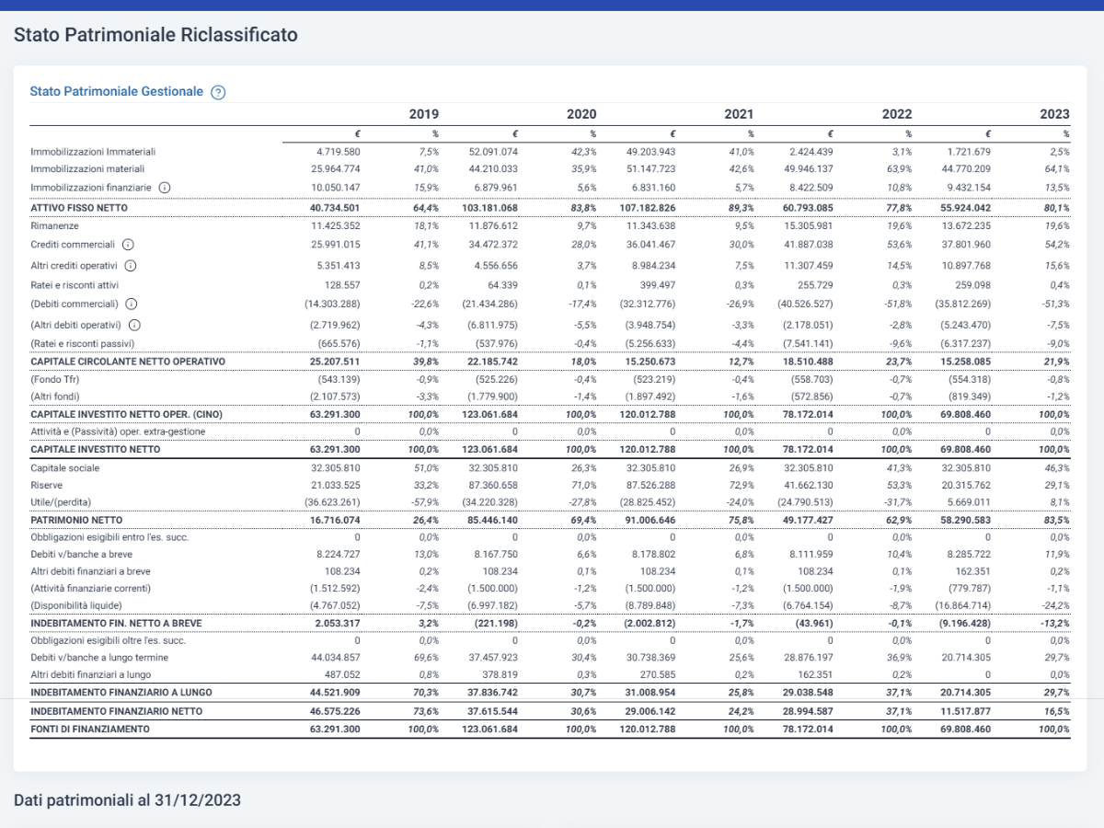Select value 16.716.074 in Patrimonio Netto
1104x828 pixels.
click(x=335, y=520)
